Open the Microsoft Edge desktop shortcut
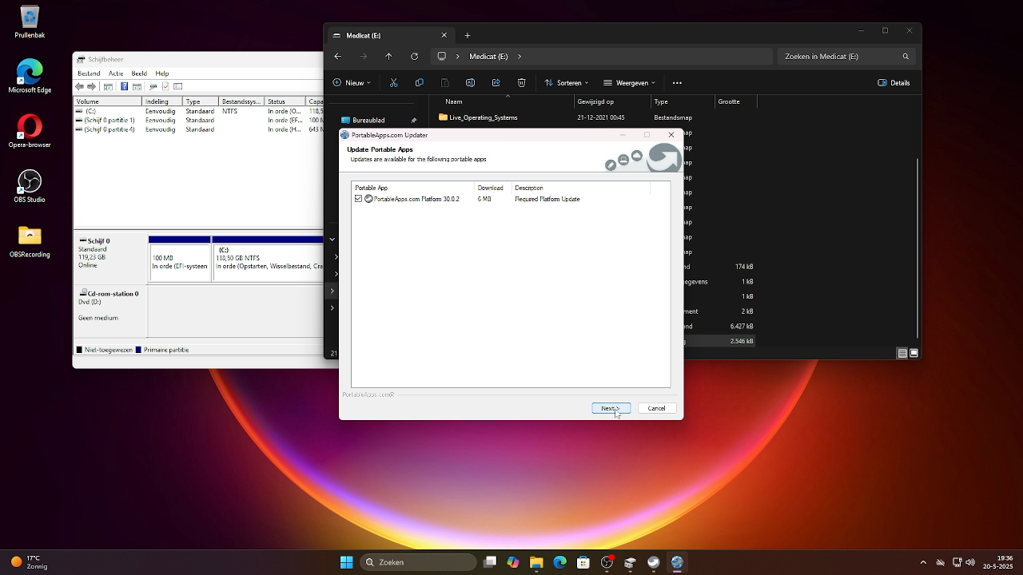The width and height of the screenshot is (1023, 575). click(x=30, y=76)
